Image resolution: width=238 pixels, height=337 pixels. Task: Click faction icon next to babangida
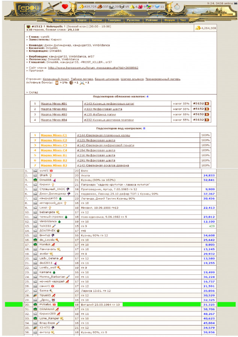coord(58,212)
